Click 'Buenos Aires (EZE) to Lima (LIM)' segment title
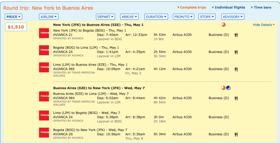The height and width of the screenshot is (143, 280). pos(91,94)
